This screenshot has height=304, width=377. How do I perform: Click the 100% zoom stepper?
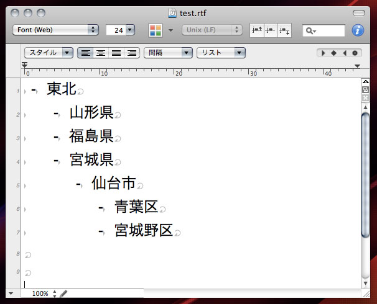tap(55, 293)
